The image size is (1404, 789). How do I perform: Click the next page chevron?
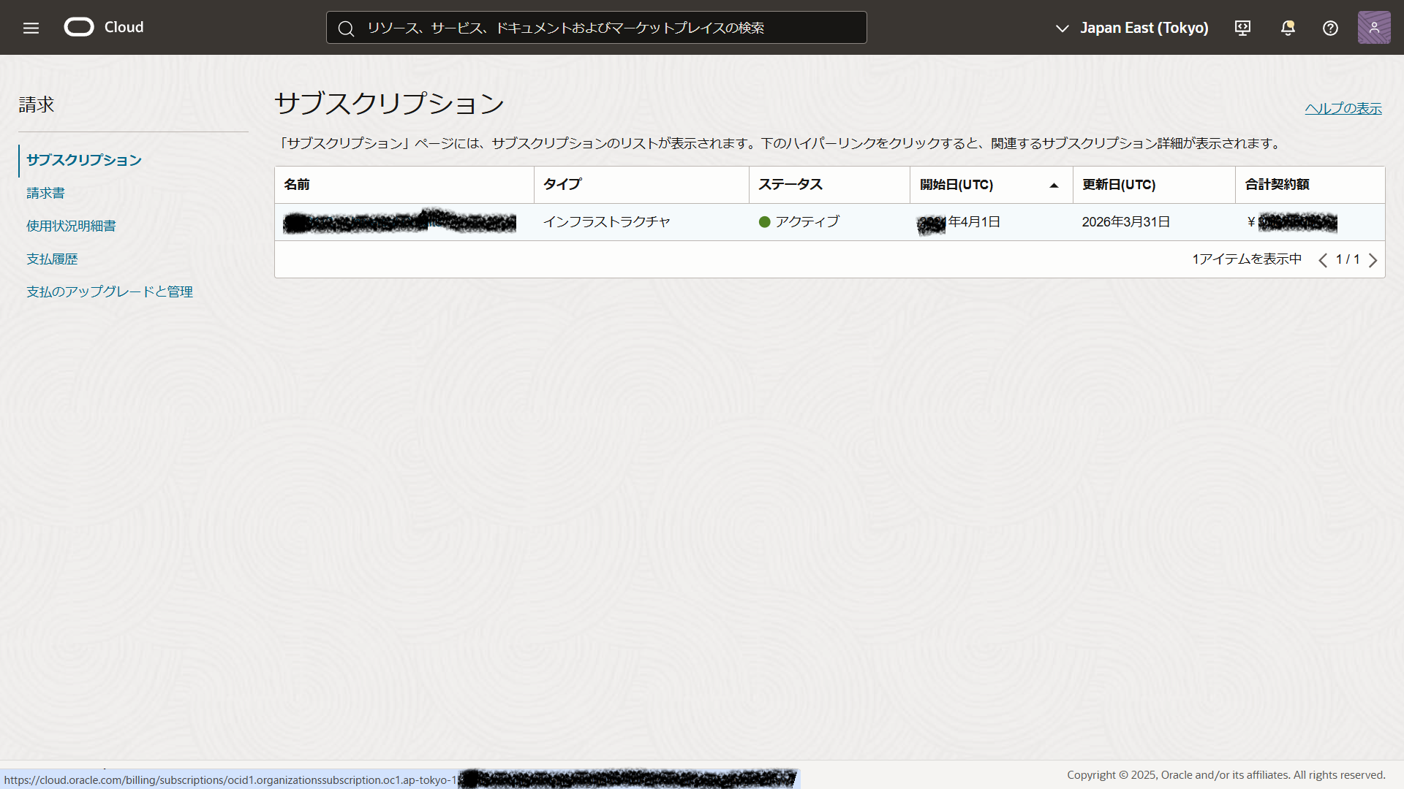click(1373, 260)
